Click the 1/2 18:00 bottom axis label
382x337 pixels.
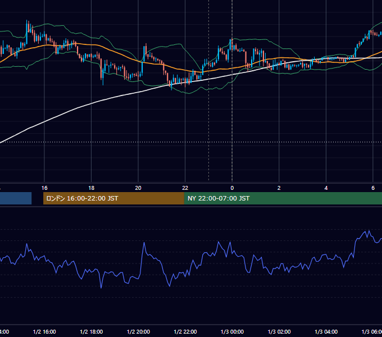(x=92, y=332)
